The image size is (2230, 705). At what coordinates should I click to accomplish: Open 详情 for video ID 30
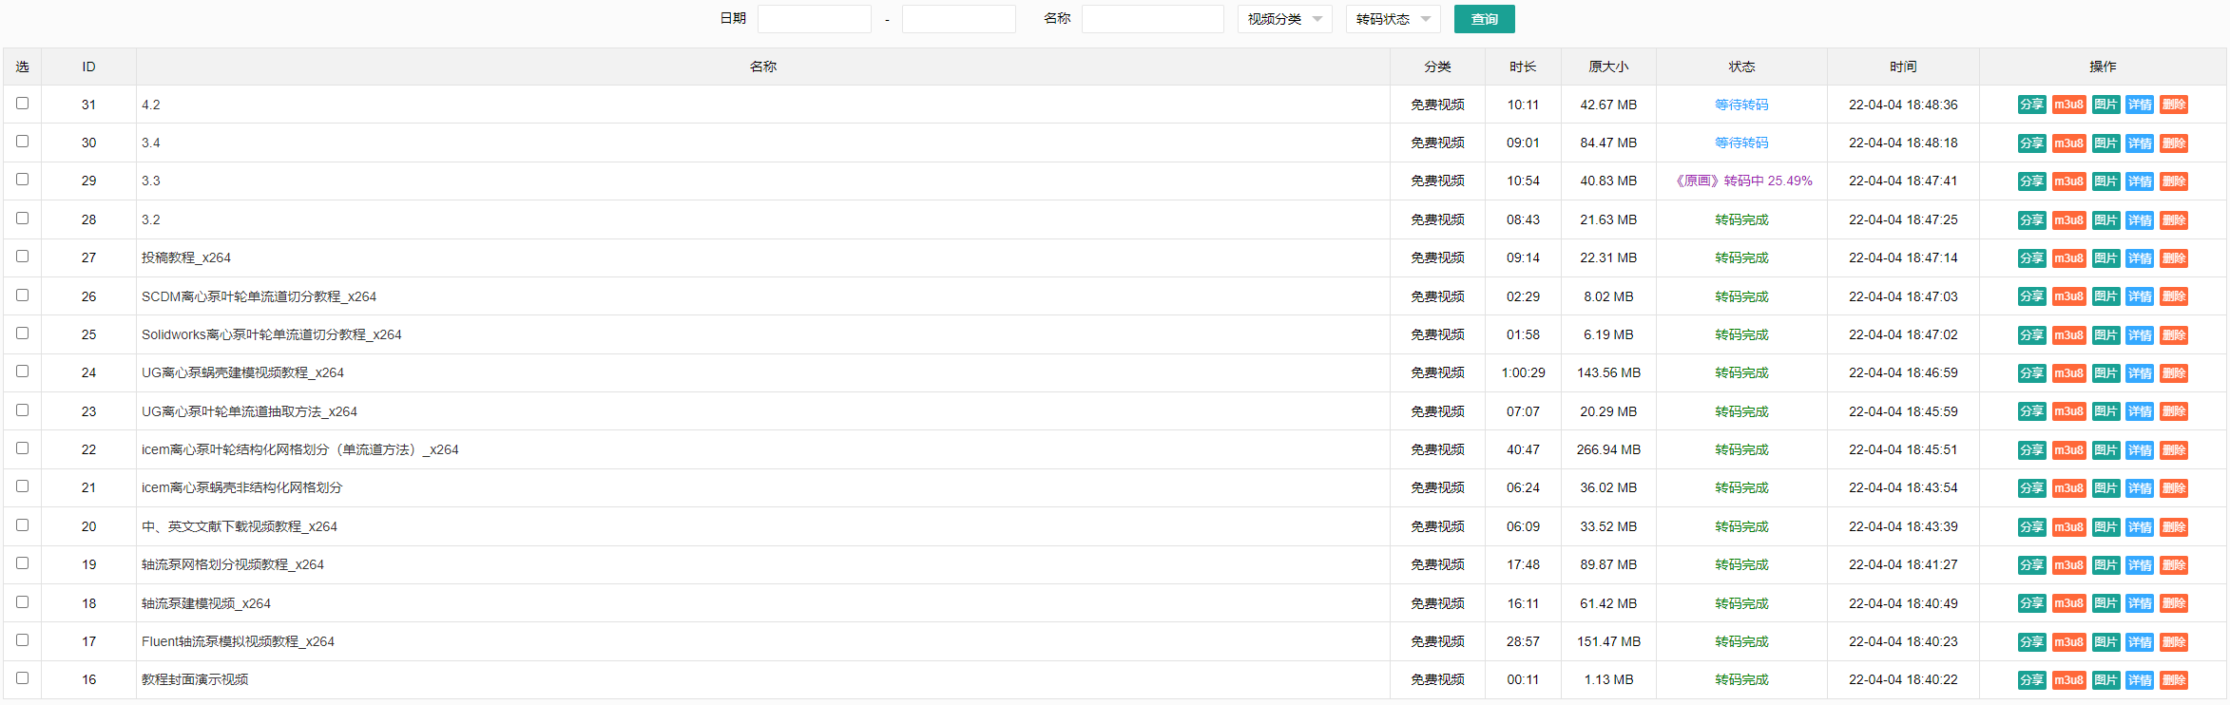click(x=2140, y=143)
